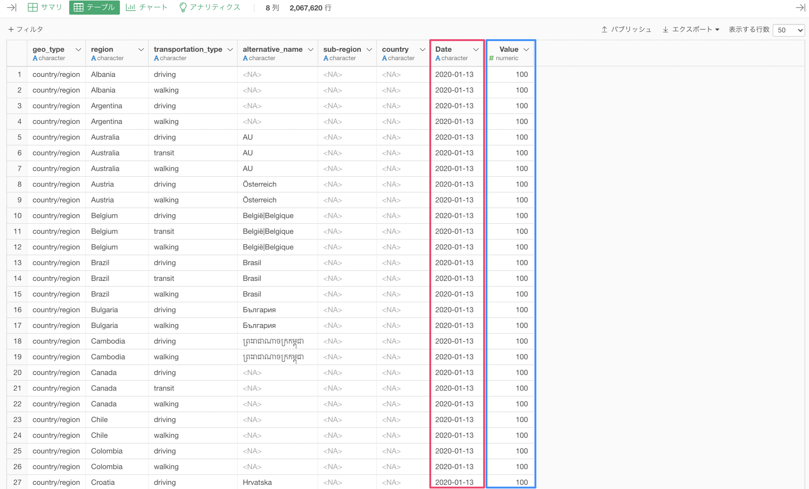The width and height of the screenshot is (809, 489).
Task: Open country column menu chevron
Action: 422,49
